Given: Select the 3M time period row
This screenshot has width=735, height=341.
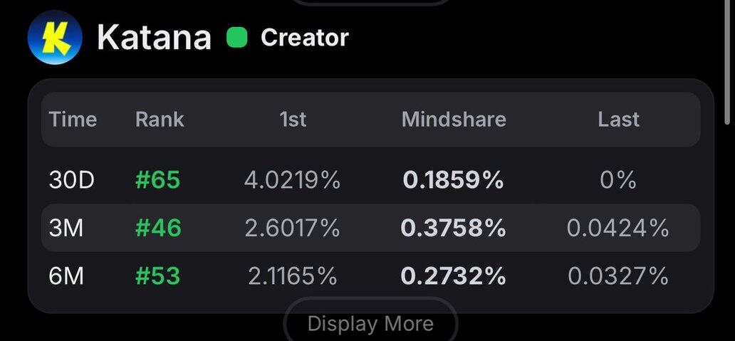Looking at the screenshot, I should [371, 228].
